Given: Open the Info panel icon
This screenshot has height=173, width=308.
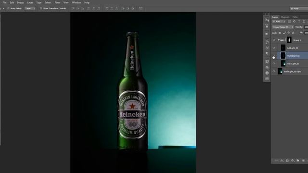Looking at the screenshot, I should [x=267, y=73].
